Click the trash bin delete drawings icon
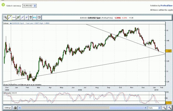The width and height of the screenshot is (173, 111). 30,17
